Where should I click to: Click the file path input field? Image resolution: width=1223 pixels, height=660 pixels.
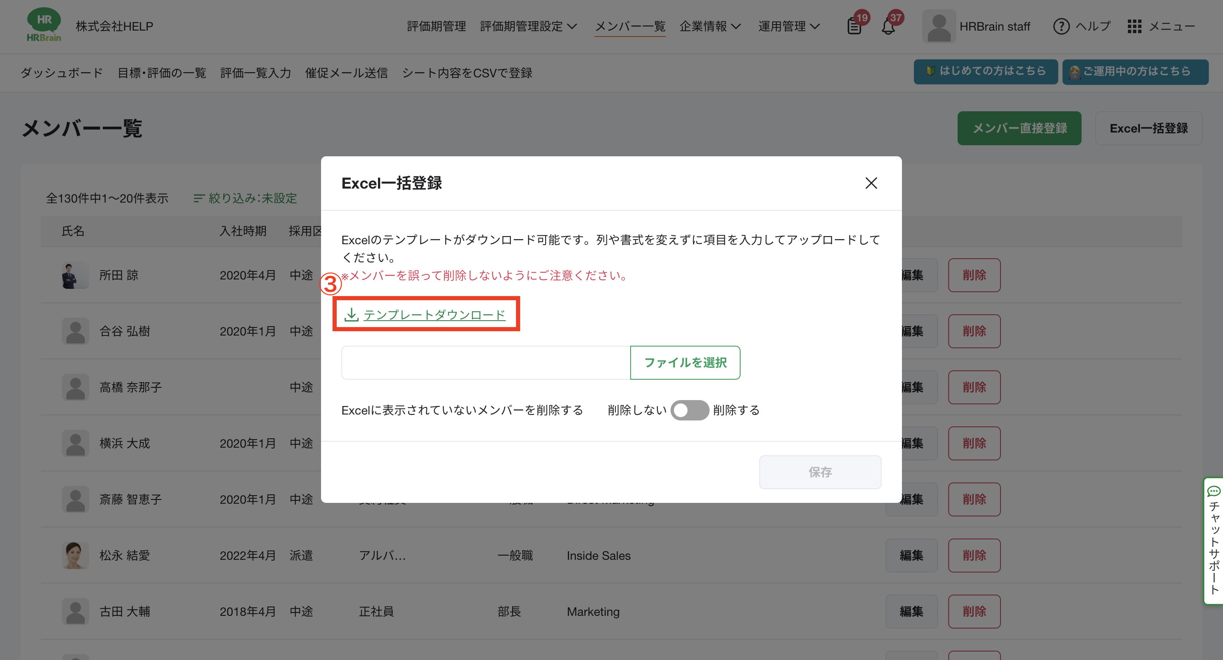tap(485, 363)
